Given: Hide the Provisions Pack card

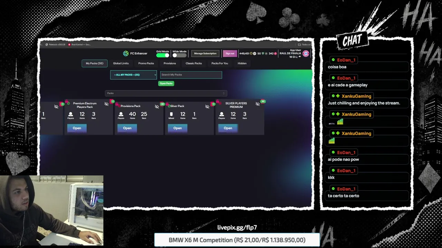Looking at the screenshot, I should pyautogui.click(x=157, y=106).
